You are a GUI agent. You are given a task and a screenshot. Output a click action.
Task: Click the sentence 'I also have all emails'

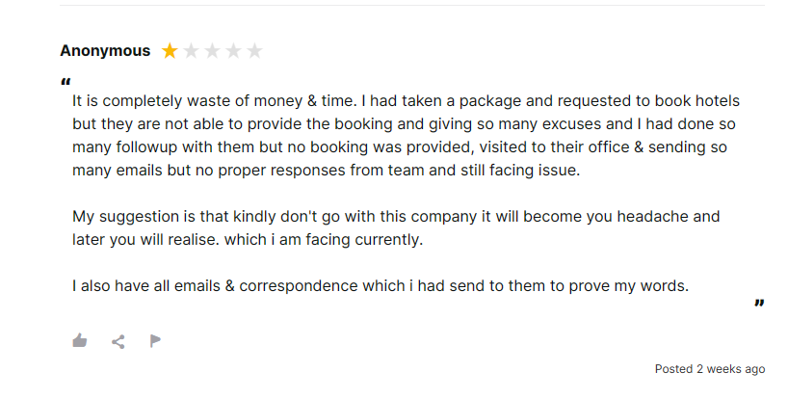tap(381, 286)
